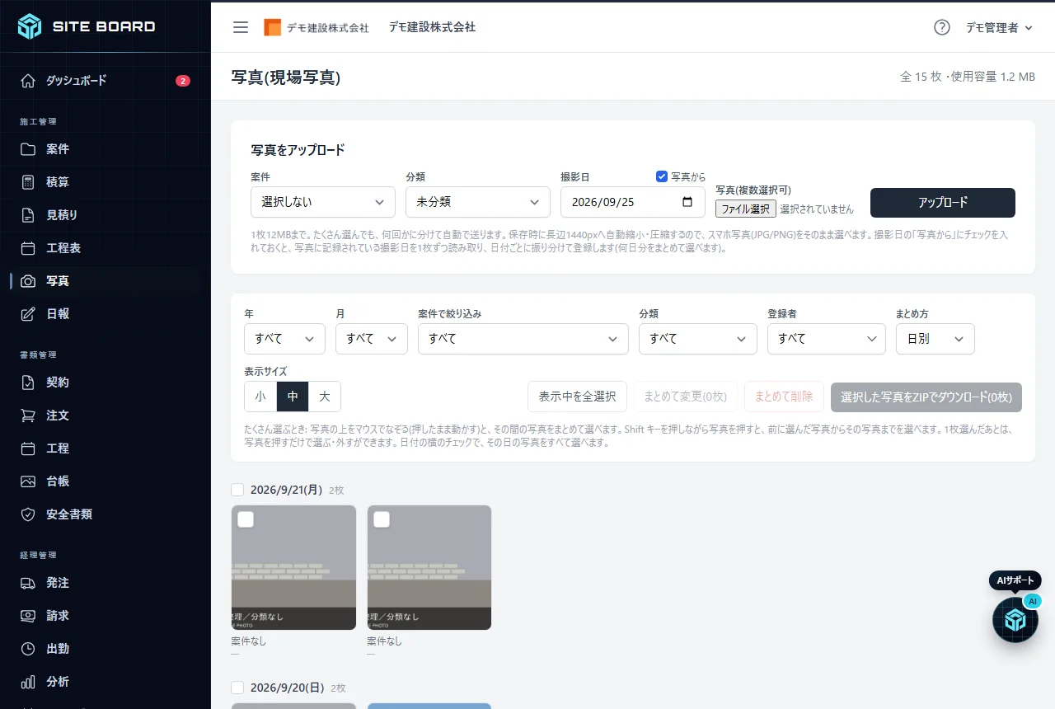Click the 積算 calculator icon
Image resolution: width=1055 pixels, height=709 pixels.
click(28, 182)
